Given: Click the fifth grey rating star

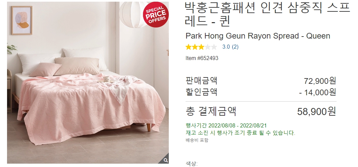Looking at the screenshot, I should click(x=214, y=47).
